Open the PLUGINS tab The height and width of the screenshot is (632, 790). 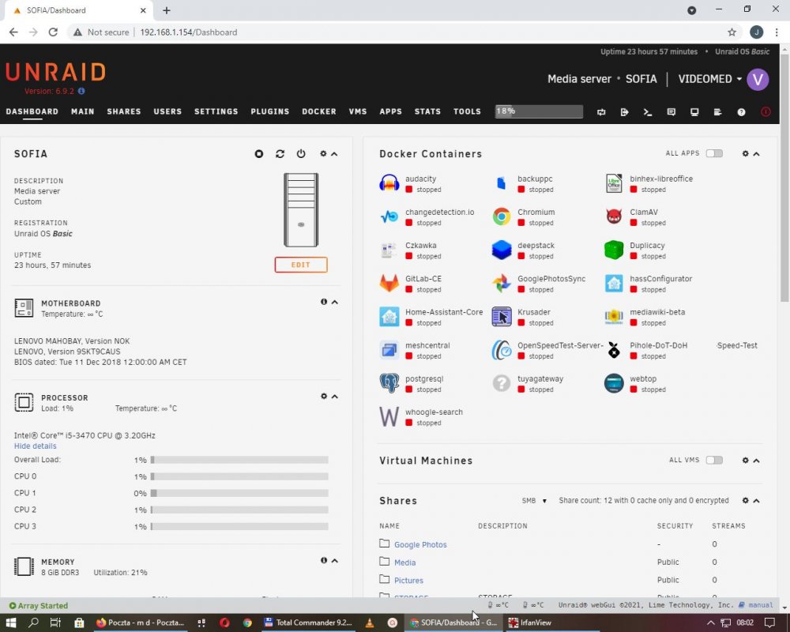[270, 111]
